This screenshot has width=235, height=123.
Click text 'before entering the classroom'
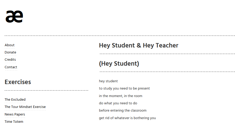point(123,111)
